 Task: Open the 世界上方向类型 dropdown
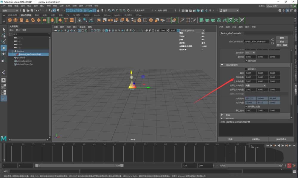click(255, 85)
